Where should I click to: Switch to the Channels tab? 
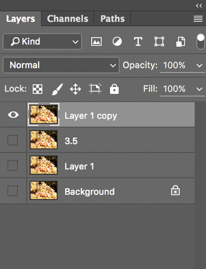click(x=68, y=19)
